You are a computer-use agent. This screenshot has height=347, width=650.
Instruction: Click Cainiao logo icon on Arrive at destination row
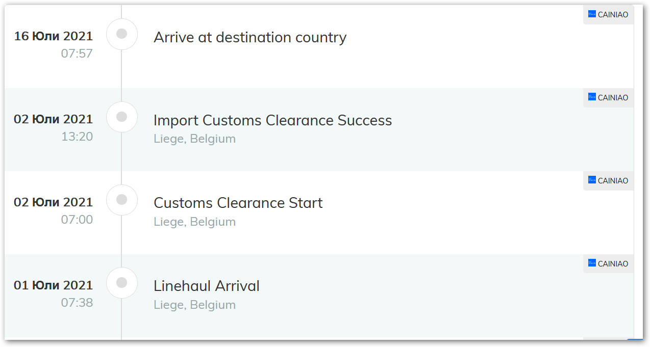592,14
